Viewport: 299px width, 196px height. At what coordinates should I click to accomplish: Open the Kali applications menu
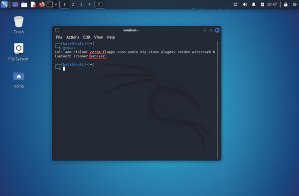coord(4,4)
